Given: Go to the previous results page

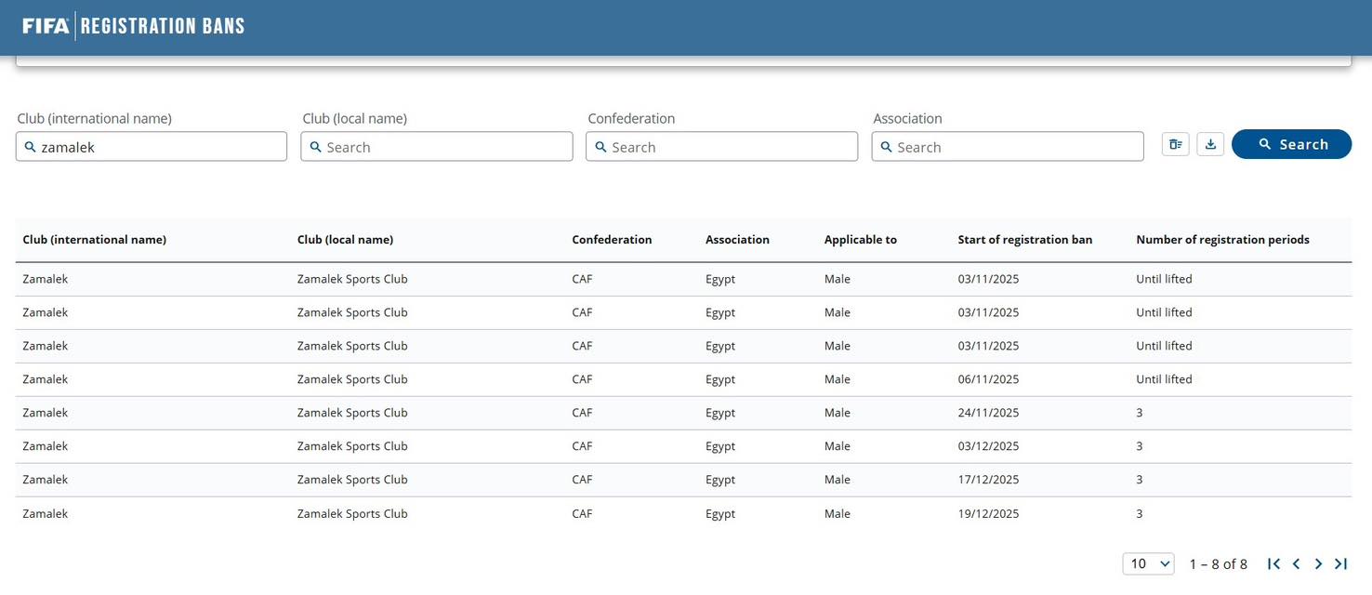Looking at the screenshot, I should coord(1296,563).
